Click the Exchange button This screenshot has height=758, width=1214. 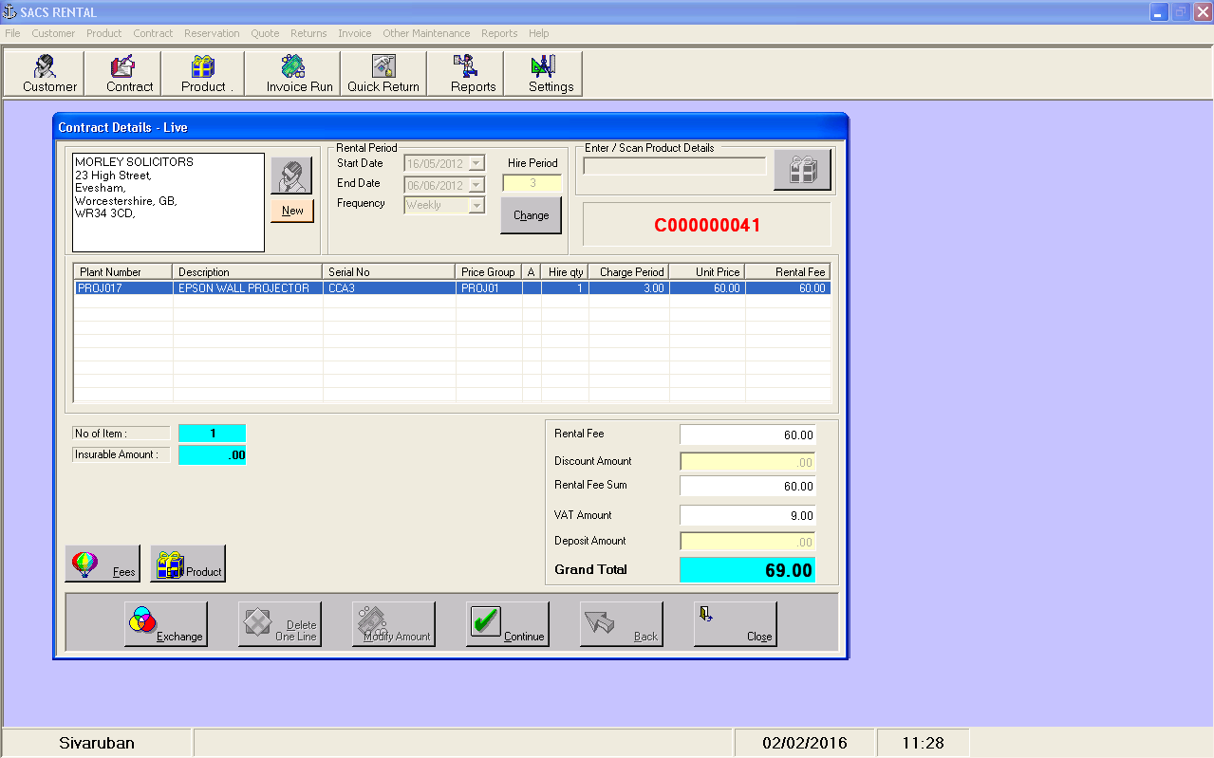pos(166,624)
